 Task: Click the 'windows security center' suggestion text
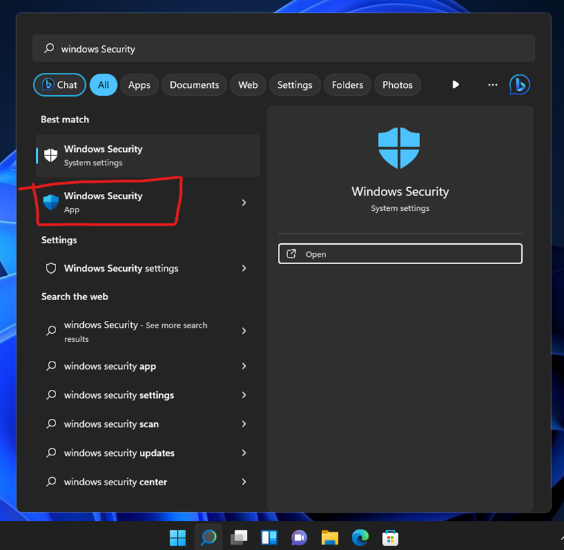[x=116, y=482]
